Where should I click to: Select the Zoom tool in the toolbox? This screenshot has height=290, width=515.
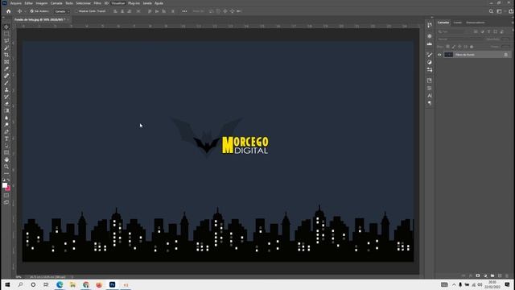pyautogui.click(x=6, y=167)
